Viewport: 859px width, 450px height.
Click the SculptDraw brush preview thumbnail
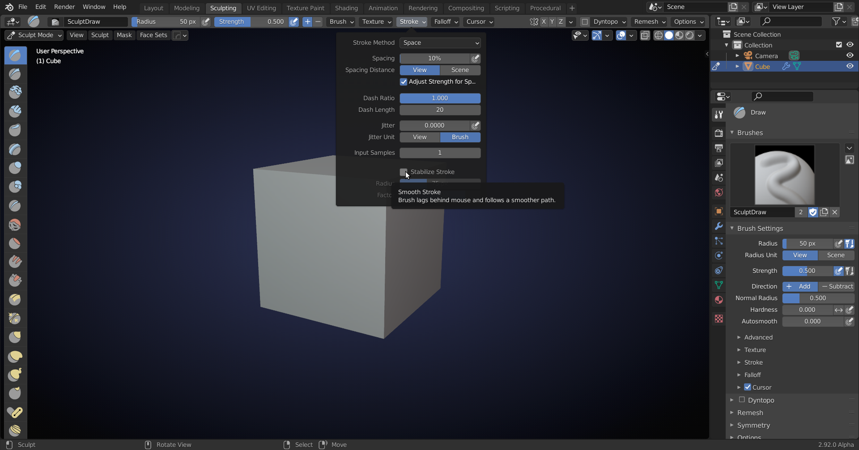tap(784, 174)
